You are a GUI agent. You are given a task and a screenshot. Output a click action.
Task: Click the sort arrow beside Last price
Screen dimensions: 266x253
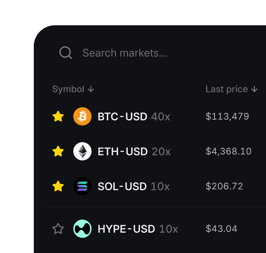(x=254, y=89)
